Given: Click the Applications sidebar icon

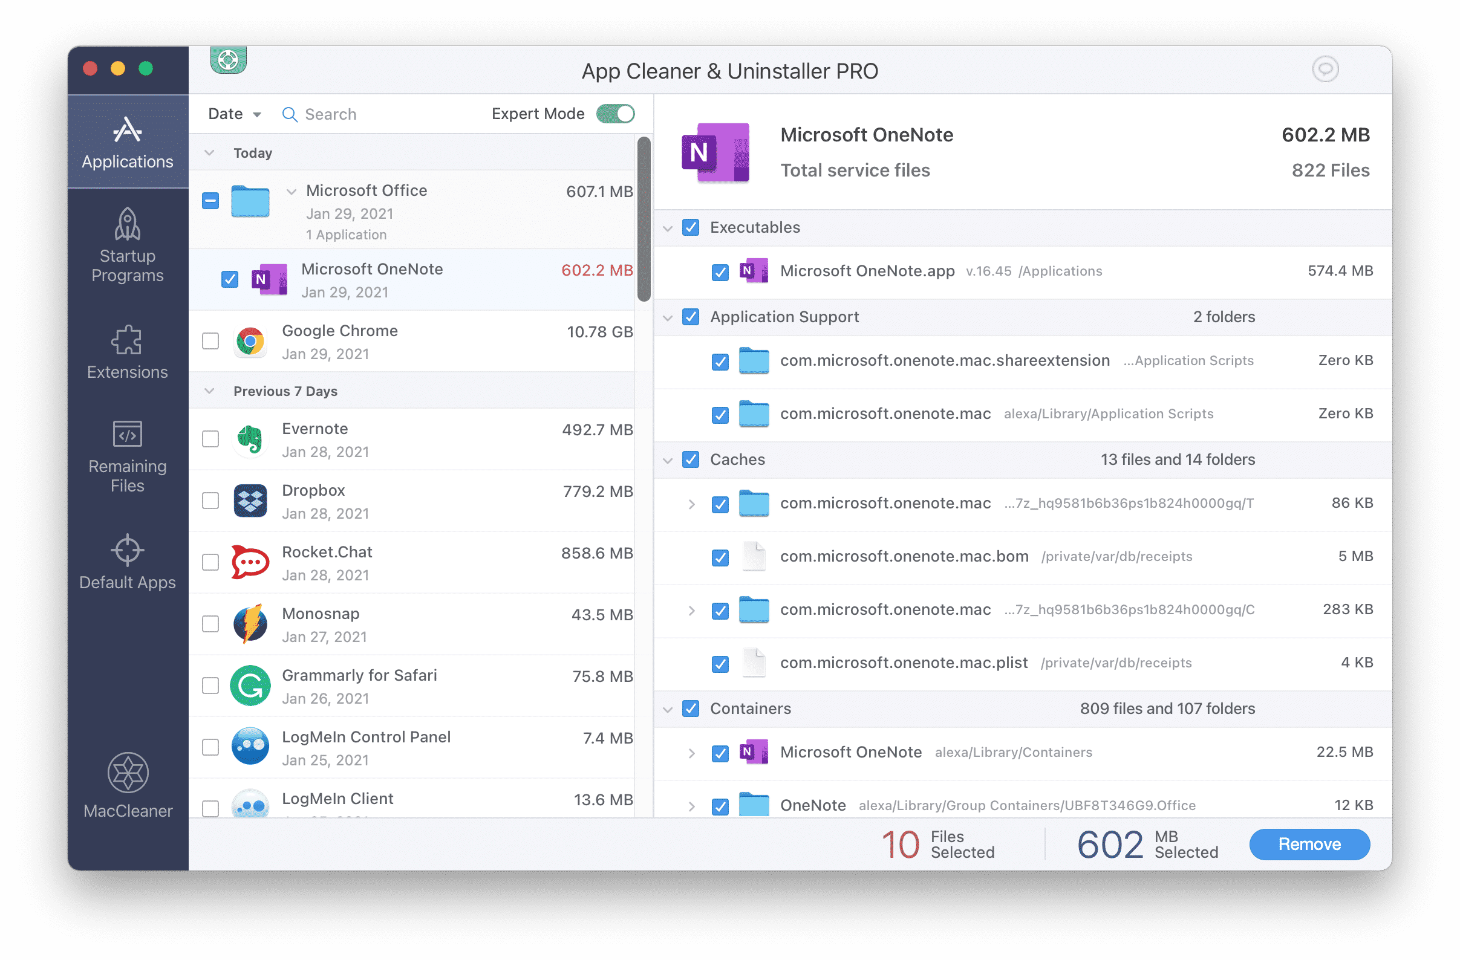Looking at the screenshot, I should click(x=125, y=139).
